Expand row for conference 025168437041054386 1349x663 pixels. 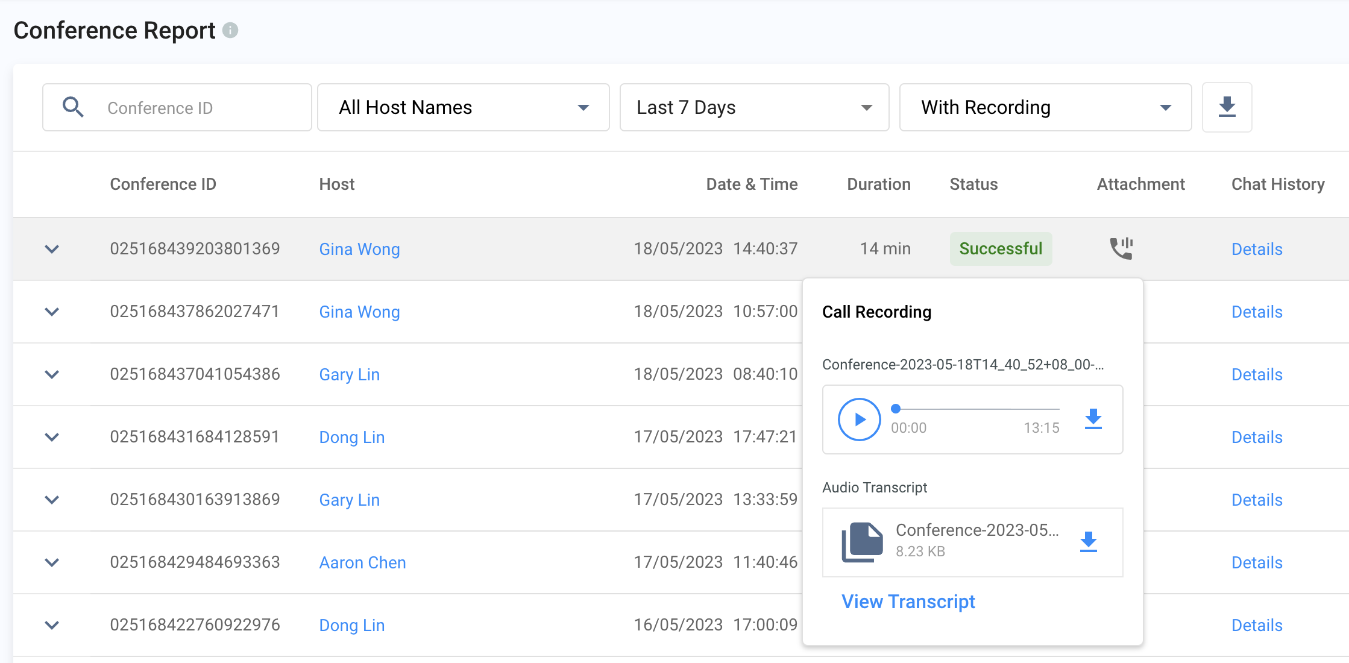tap(52, 374)
